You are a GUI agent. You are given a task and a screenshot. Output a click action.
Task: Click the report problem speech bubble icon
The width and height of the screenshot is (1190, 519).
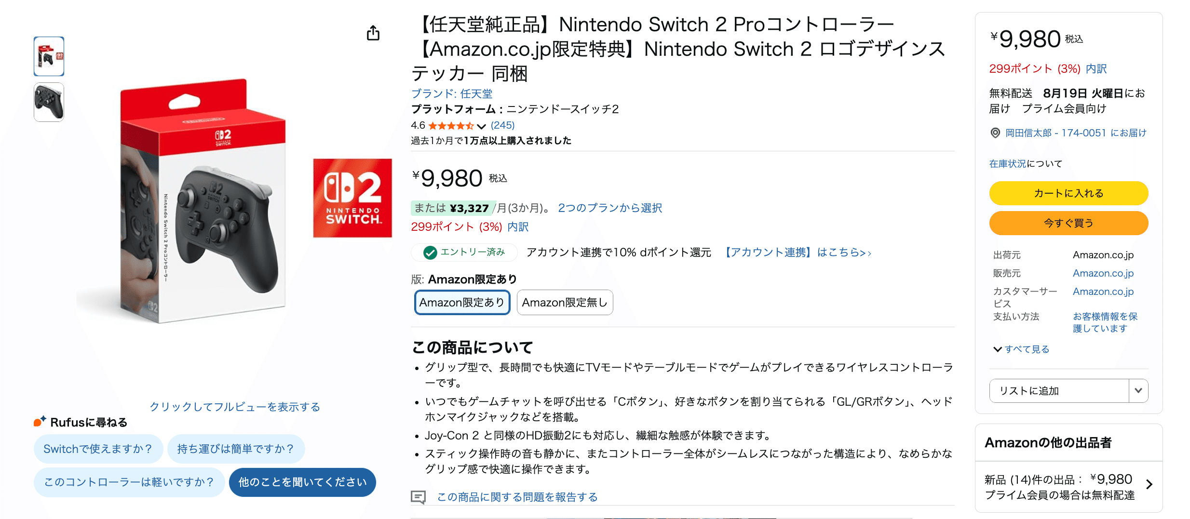[x=418, y=497]
